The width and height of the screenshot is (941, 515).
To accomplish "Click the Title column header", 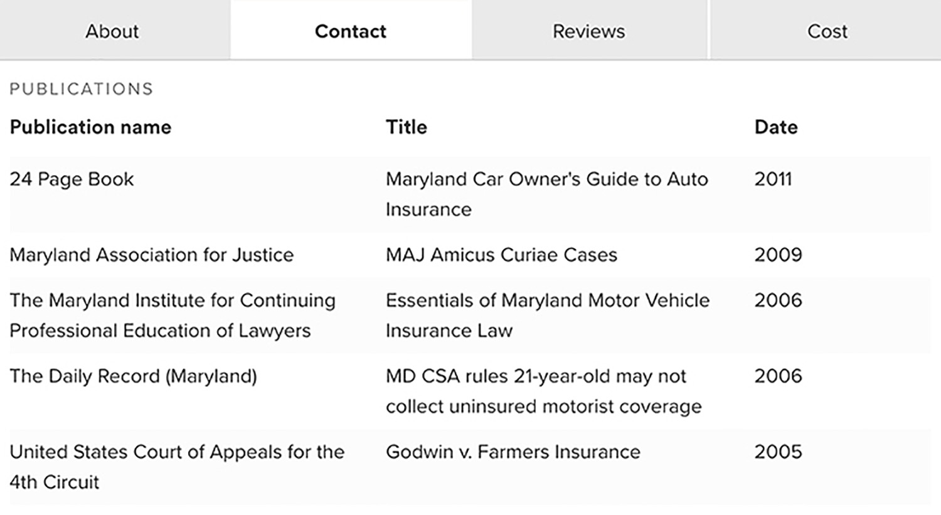I will coord(406,127).
